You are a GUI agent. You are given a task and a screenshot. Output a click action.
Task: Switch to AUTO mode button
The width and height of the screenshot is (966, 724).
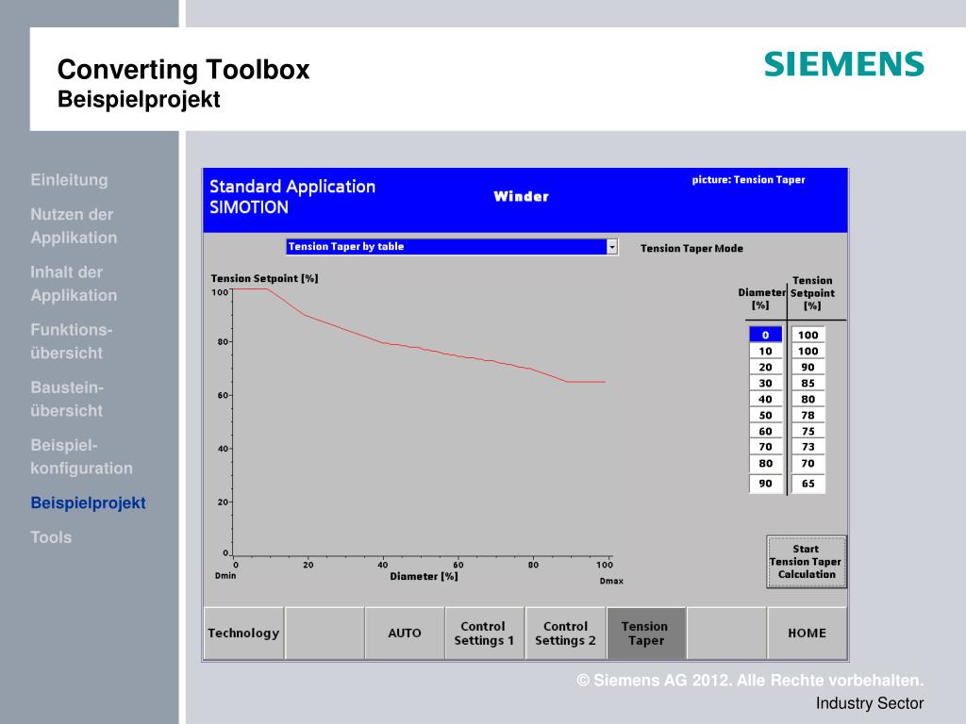(405, 633)
